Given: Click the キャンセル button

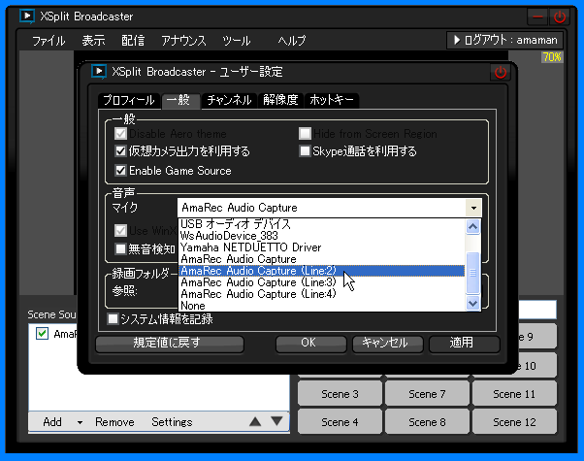Looking at the screenshot, I should click(387, 344).
